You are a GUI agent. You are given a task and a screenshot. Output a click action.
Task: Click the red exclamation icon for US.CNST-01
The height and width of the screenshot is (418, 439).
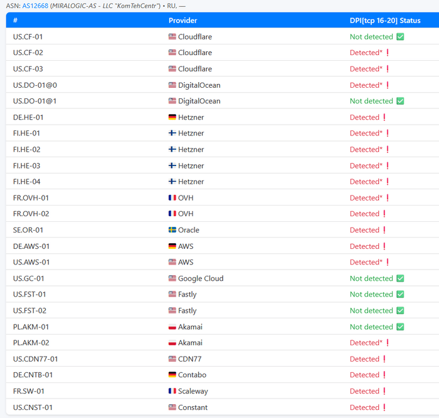click(x=384, y=407)
